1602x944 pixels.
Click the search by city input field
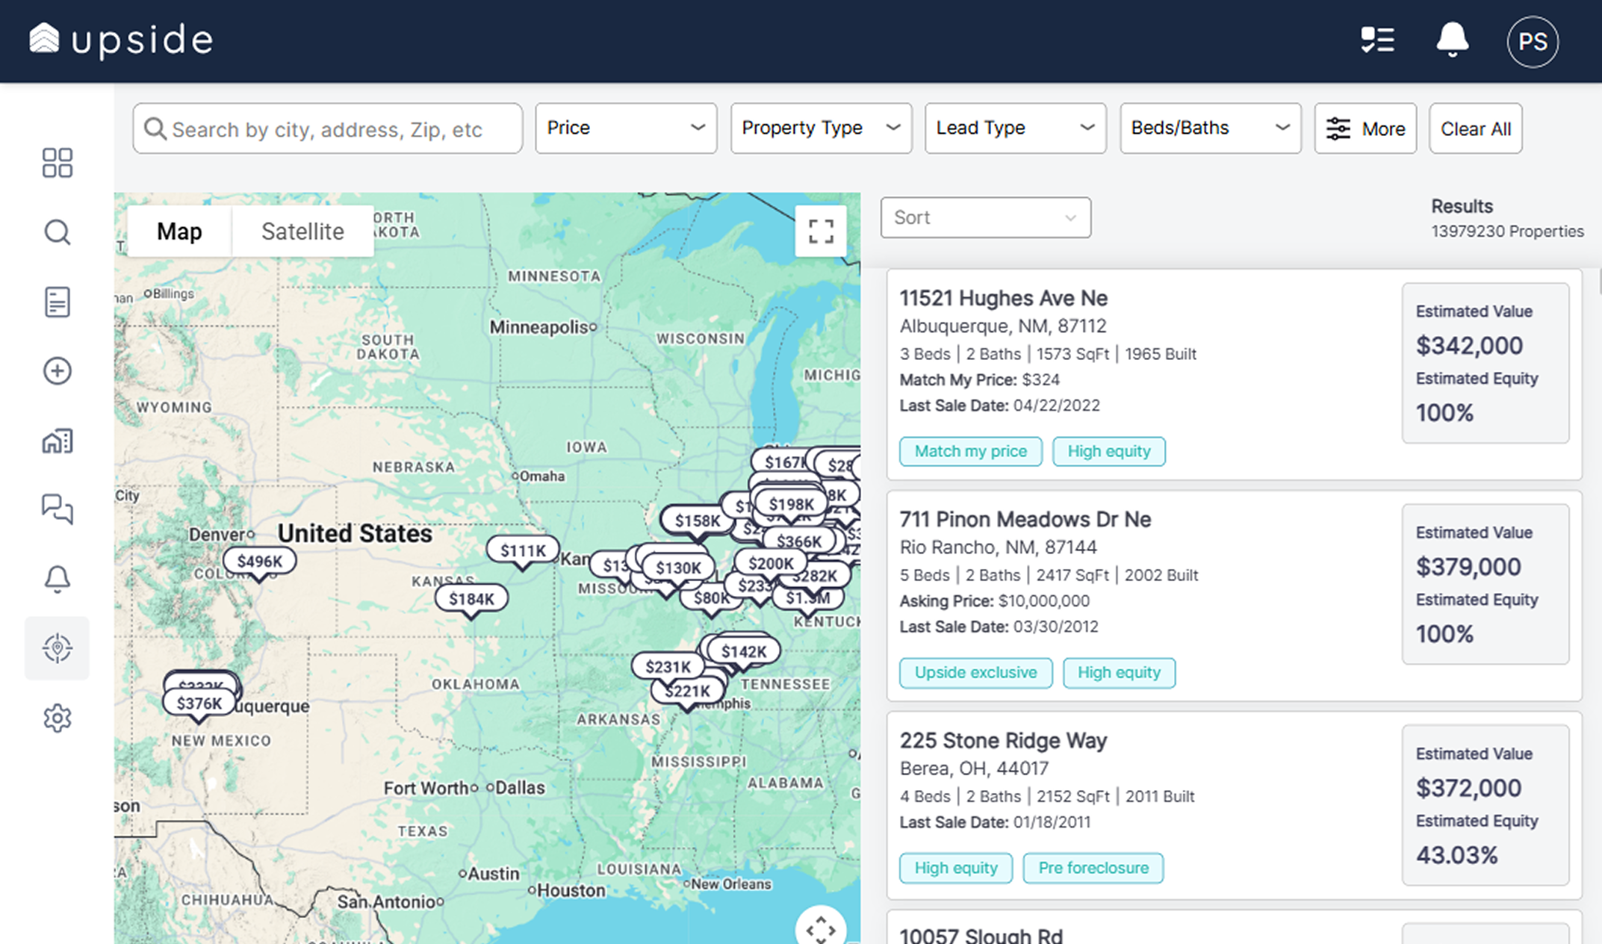coord(336,129)
